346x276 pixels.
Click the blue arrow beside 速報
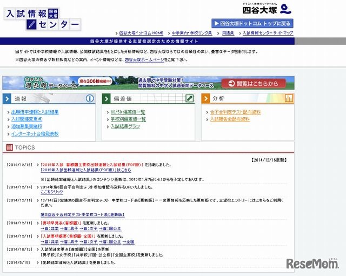7,98
